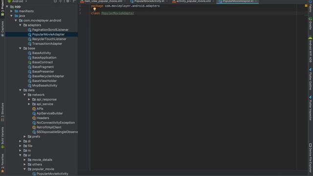Collapse the ui package

click(x=21, y=155)
